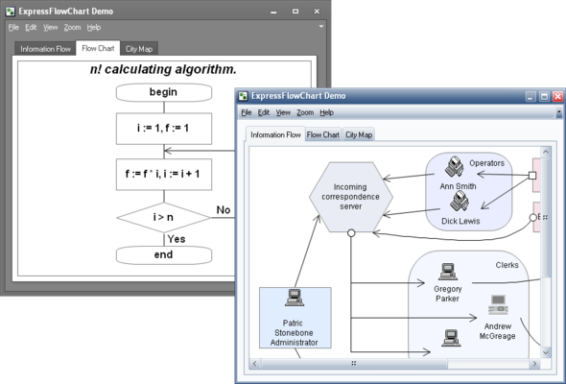Minimize the back gray ExpressFlowChart window
This screenshot has width=566, height=384.
273,12
